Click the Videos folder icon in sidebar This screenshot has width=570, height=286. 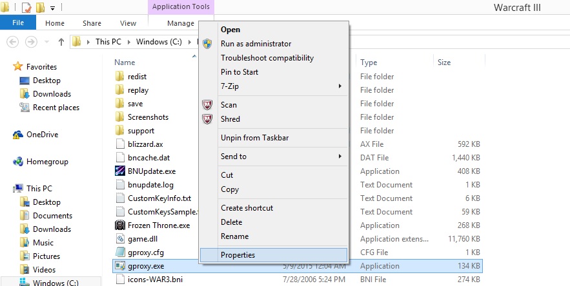(x=25, y=269)
